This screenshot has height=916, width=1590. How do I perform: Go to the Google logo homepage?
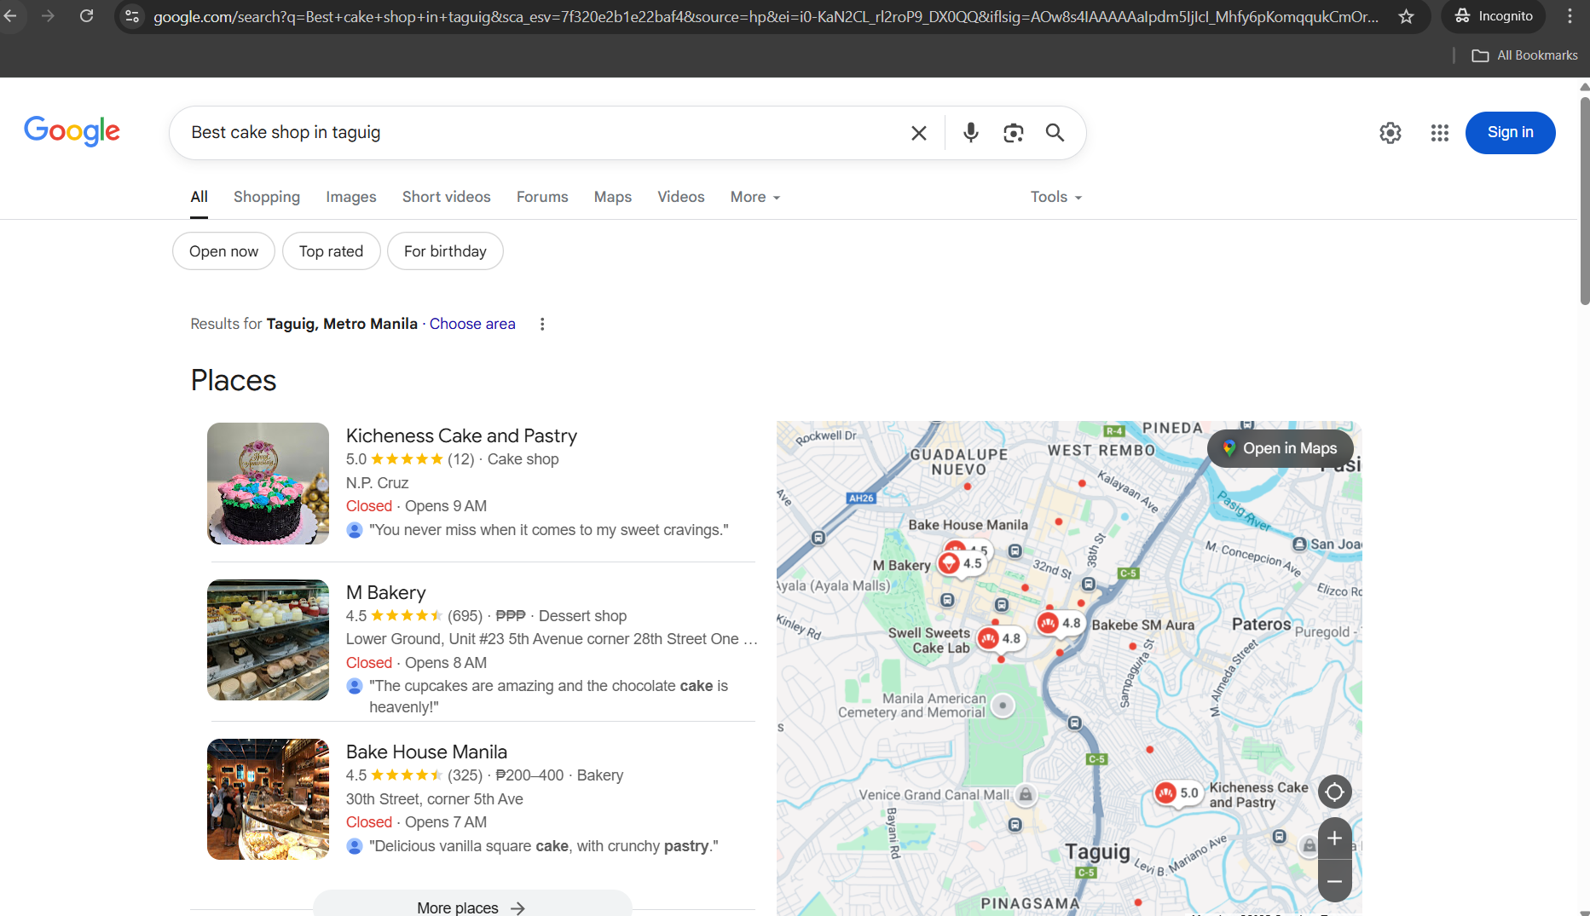pos(72,131)
